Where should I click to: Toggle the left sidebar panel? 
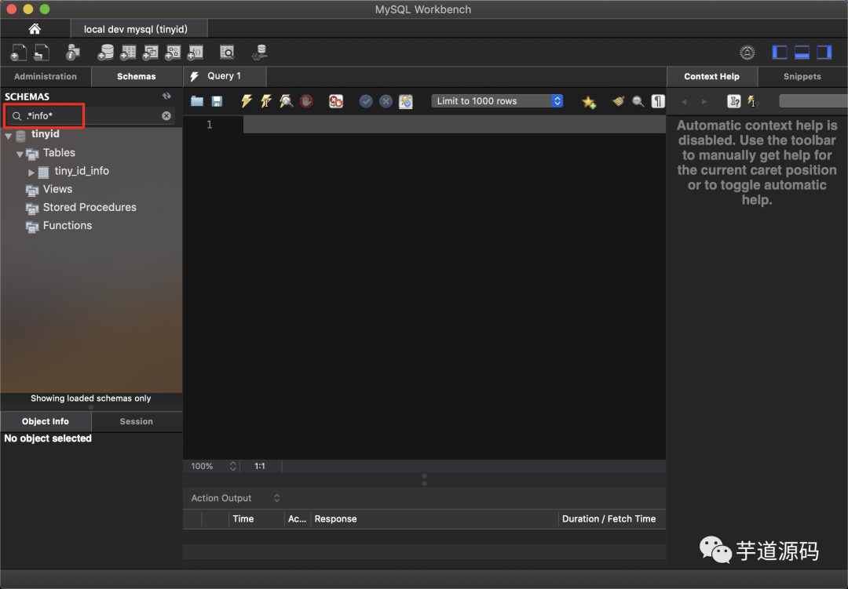pos(780,53)
